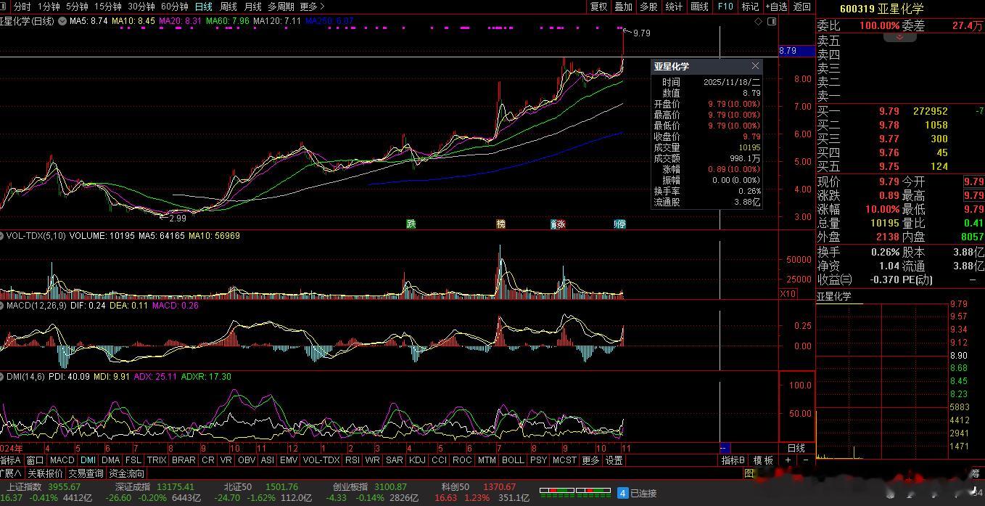Click the 复权 button
This screenshot has width=985, height=506.
click(x=598, y=7)
